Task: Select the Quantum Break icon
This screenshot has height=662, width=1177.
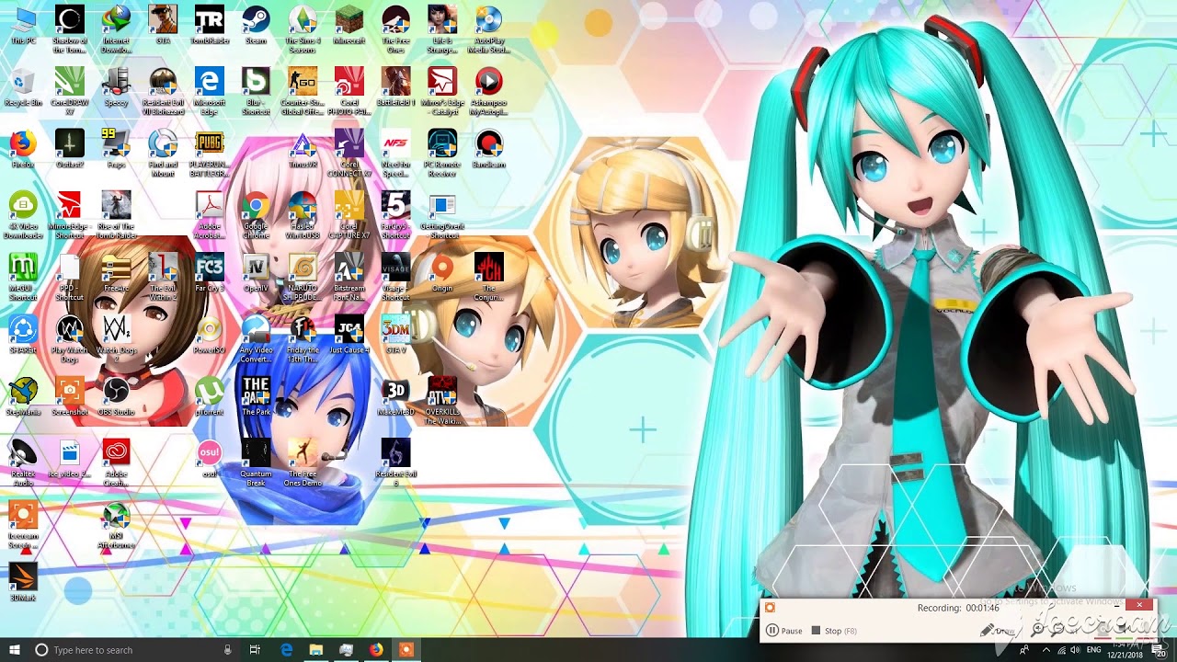Action: 256,462
